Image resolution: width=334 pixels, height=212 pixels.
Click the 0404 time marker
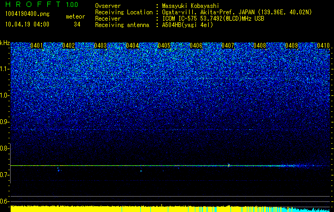[x=132, y=46]
